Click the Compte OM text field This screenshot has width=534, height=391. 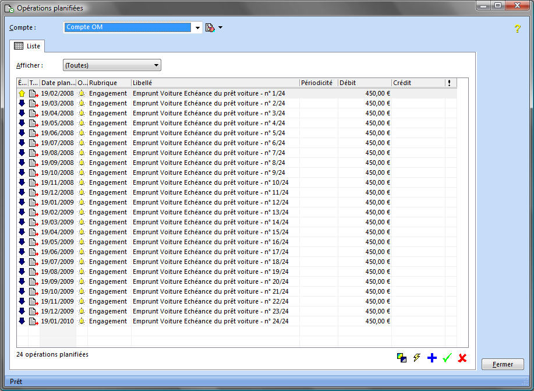pos(127,27)
